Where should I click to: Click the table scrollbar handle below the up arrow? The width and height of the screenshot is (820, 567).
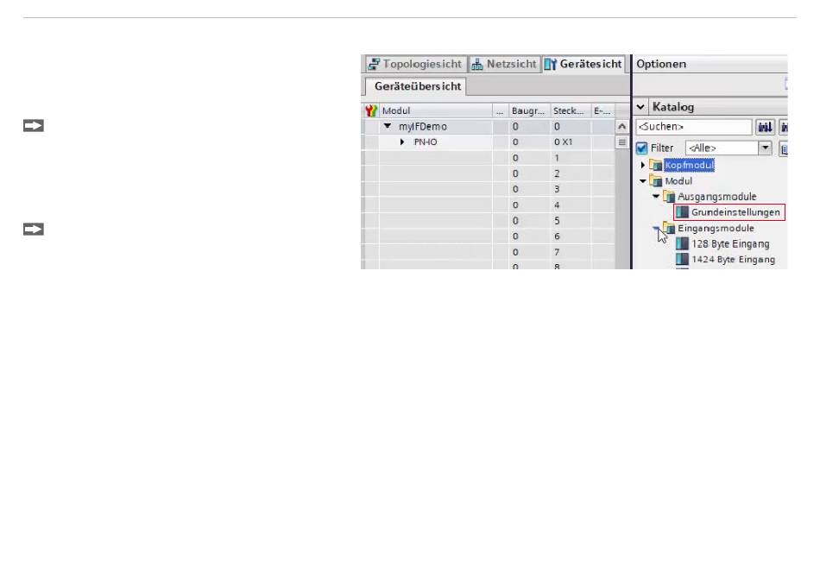coord(621,142)
